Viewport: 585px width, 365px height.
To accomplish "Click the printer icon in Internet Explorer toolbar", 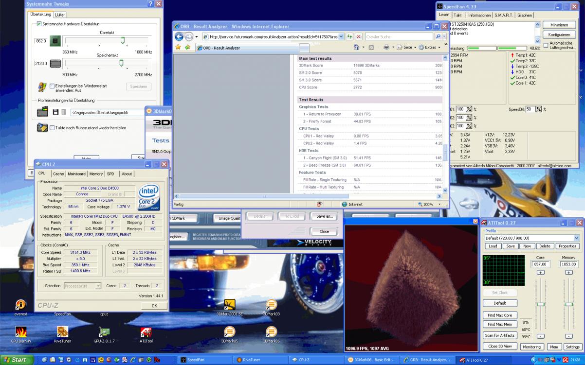I will pyautogui.click(x=386, y=47).
